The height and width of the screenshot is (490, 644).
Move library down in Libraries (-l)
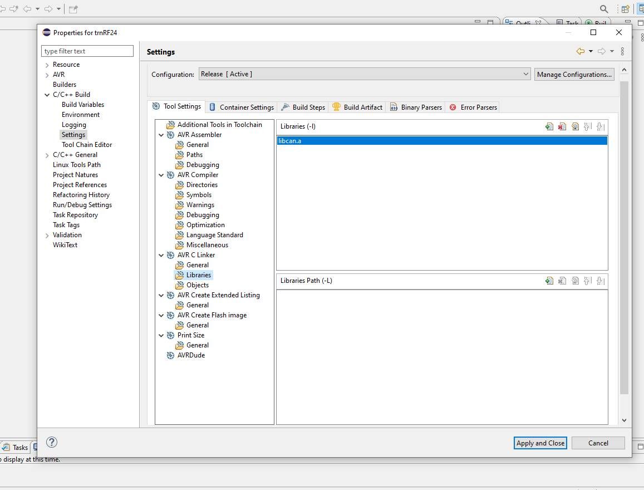601,126
